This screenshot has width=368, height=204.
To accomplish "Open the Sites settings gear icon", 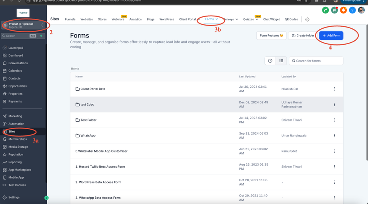I will pyautogui.click(x=307, y=20).
